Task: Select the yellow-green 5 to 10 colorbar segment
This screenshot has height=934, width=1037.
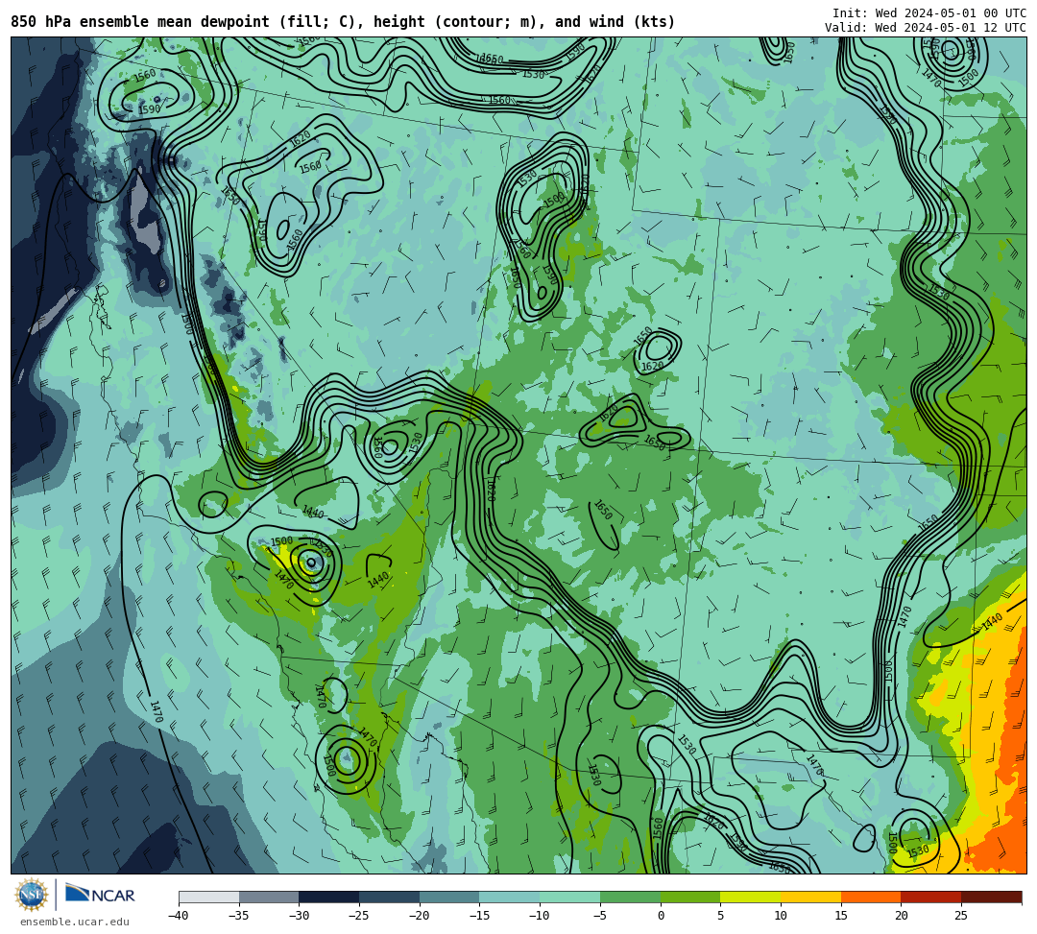Action: 751,897
